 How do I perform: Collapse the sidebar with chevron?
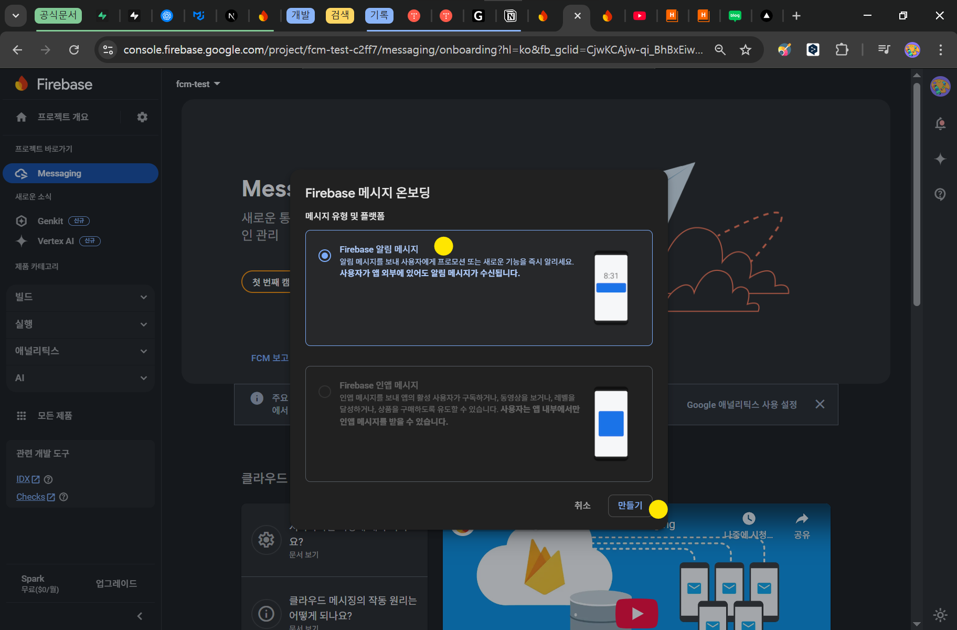pos(140,616)
